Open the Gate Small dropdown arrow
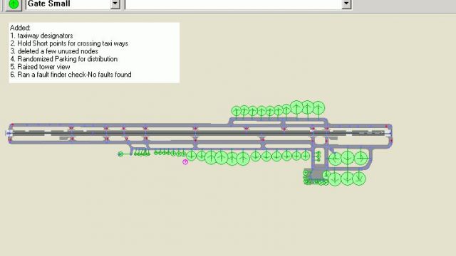The image size is (456, 256). [x=115, y=4]
